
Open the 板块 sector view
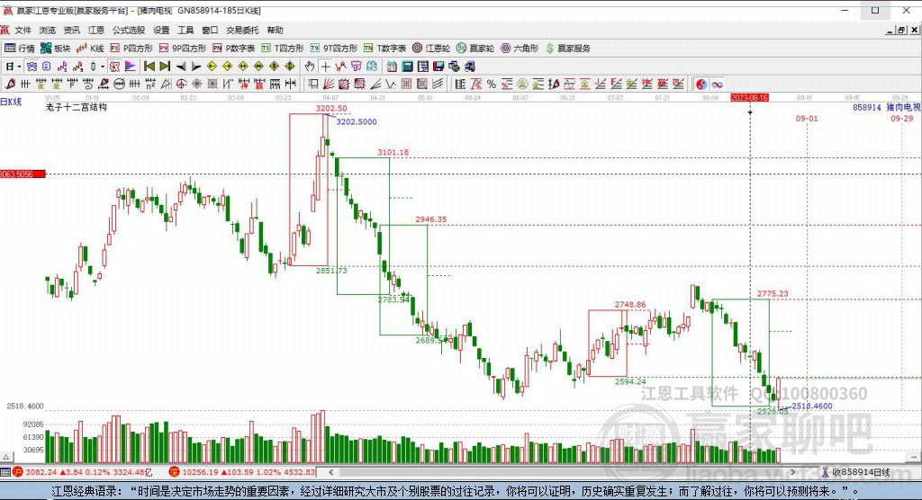click(55, 49)
